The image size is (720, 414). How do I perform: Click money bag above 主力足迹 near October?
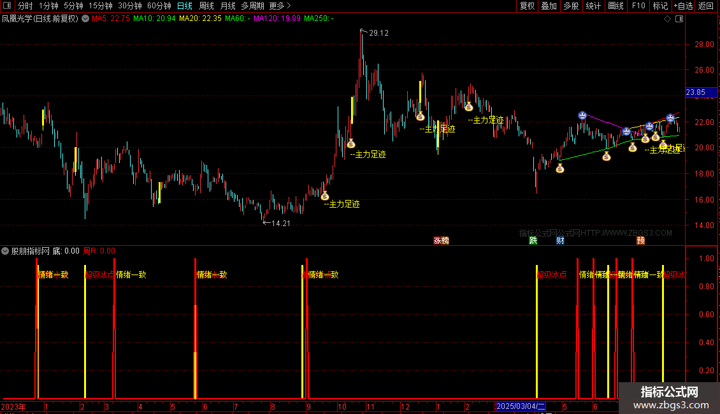coord(351,144)
